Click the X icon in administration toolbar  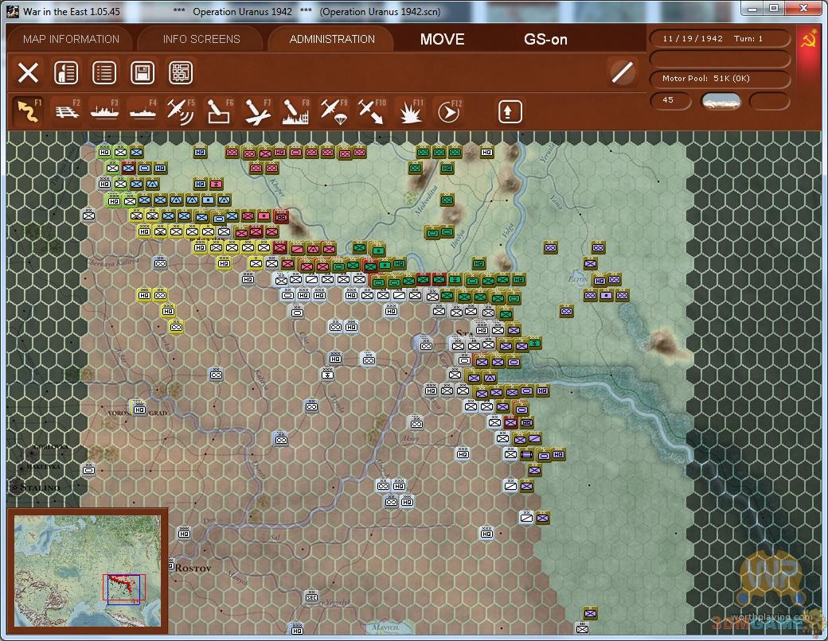point(28,73)
